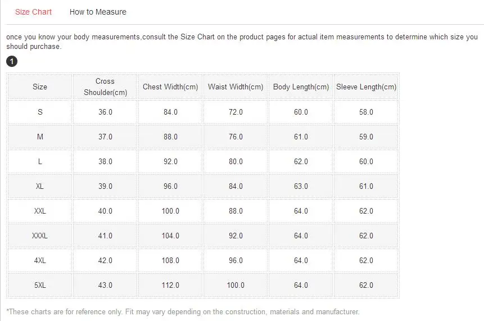Select the Body Length(cm) header cell

tap(301, 87)
